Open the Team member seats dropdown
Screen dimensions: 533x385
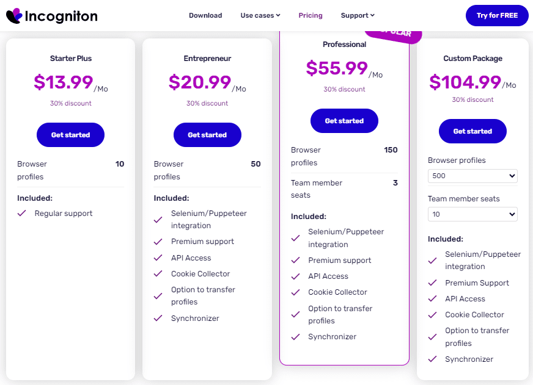472,214
